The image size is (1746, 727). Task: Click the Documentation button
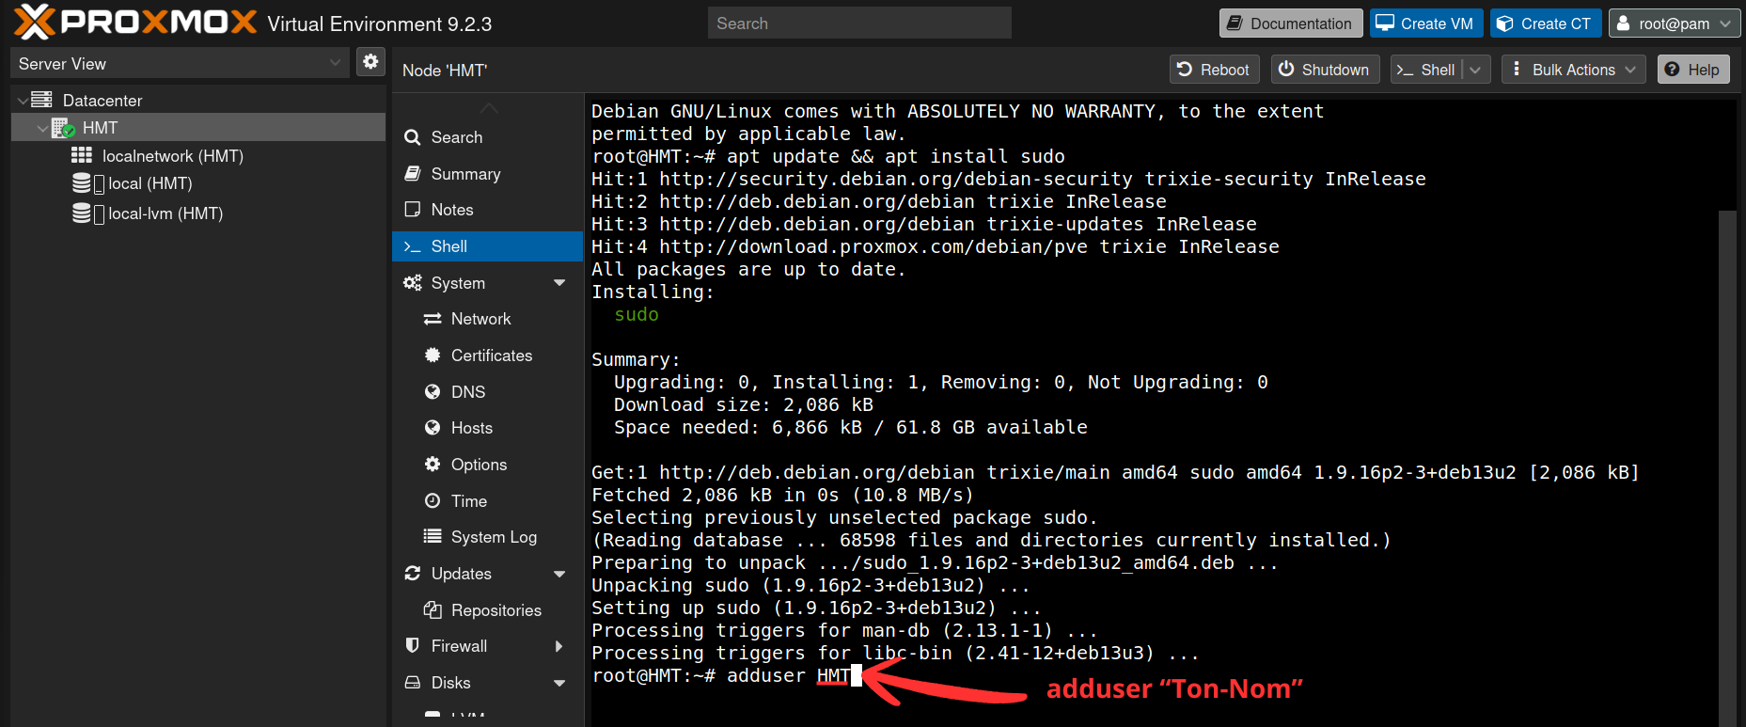pos(1291,24)
